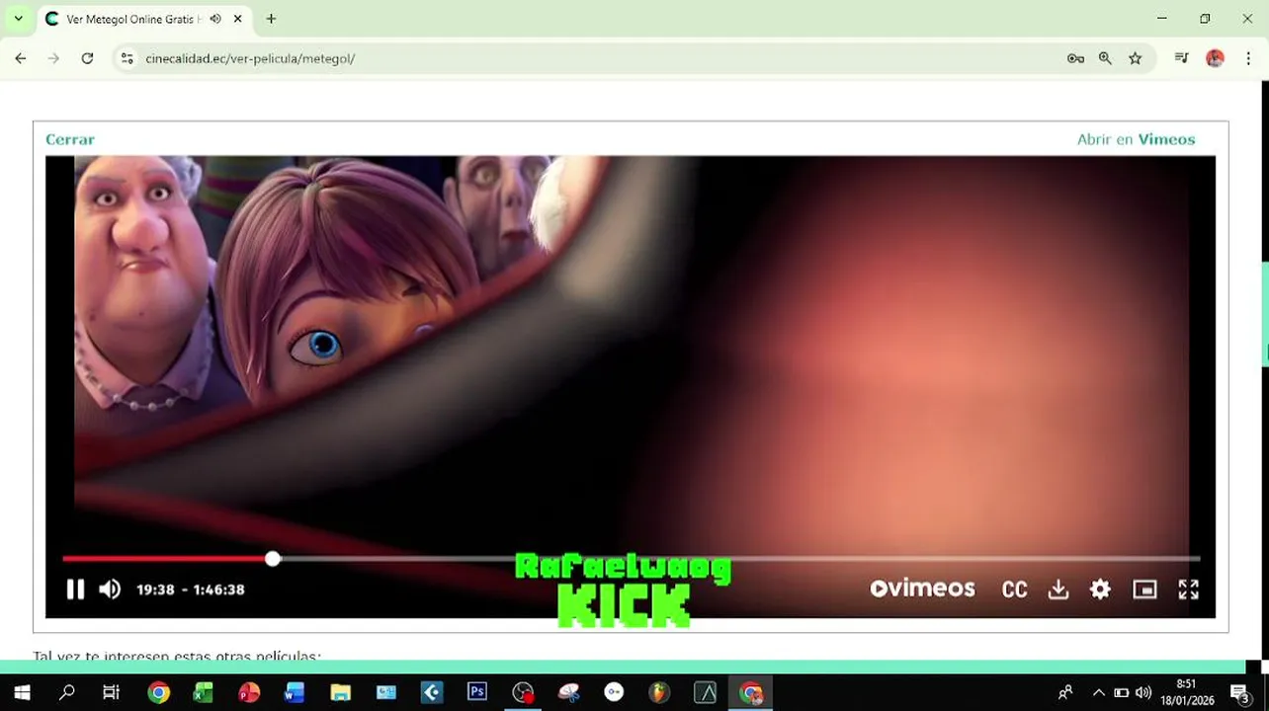The image size is (1269, 711).
Task: Pause the video with the pause button
Action: click(75, 590)
